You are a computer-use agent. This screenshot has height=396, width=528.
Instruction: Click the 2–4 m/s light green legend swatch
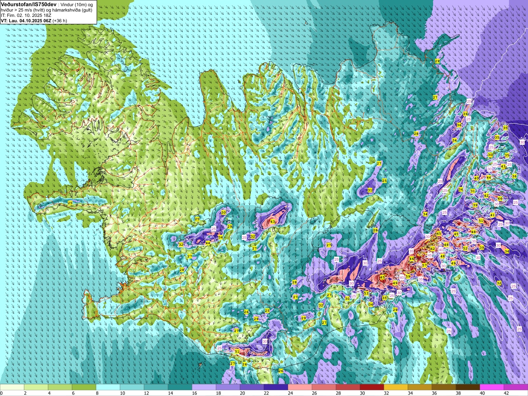click(x=36, y=387)
